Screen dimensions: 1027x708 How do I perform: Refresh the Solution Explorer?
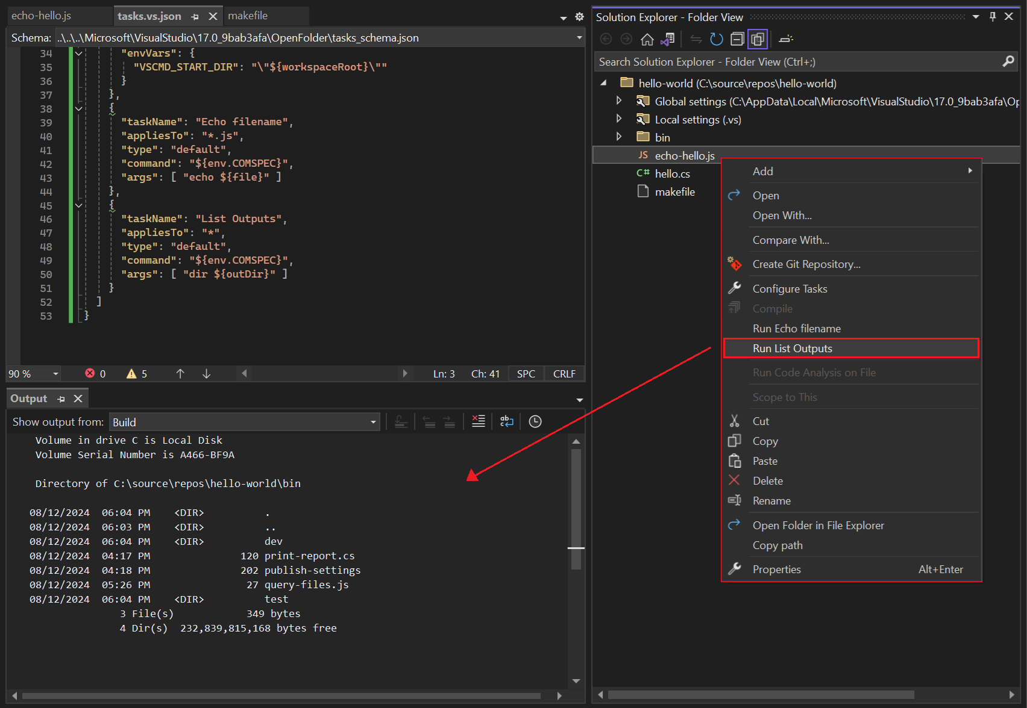click(716, 39)
